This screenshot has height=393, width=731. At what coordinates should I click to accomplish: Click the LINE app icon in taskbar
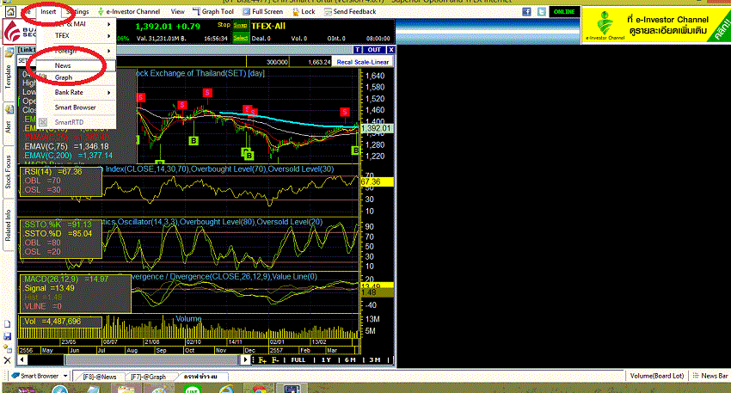tap(193, 389)
